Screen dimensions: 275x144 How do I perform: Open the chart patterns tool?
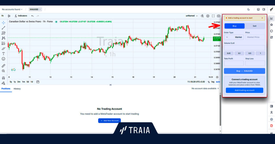pos(3,38)
